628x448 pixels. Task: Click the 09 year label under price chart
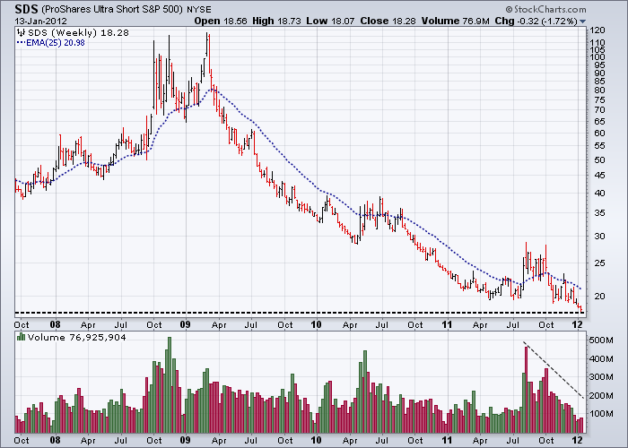point(185,324)
